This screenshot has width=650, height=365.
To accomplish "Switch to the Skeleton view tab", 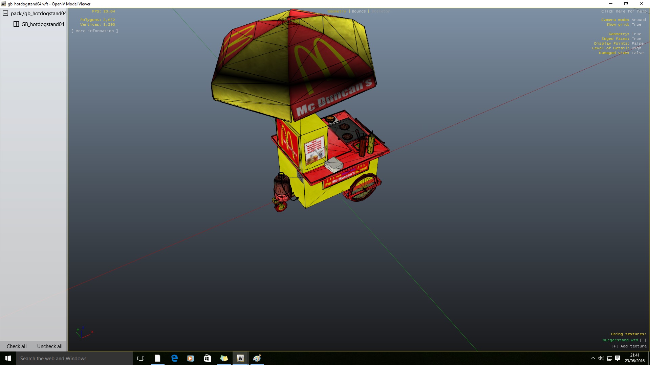I will click(x=381, y=11).
